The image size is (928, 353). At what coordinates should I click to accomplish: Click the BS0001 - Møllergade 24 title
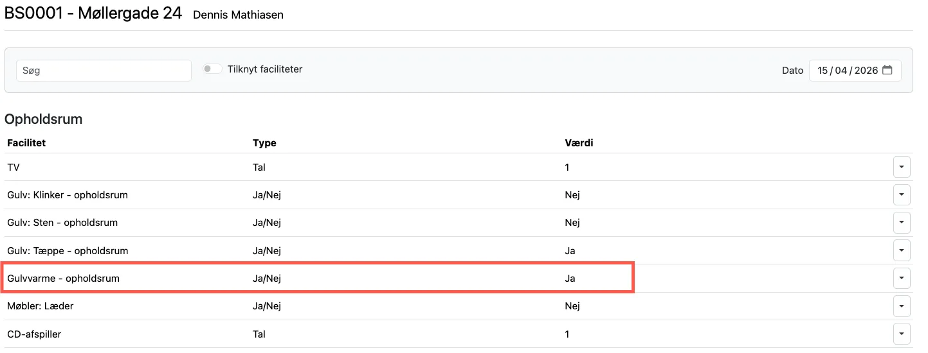click(x=93, y=13)
